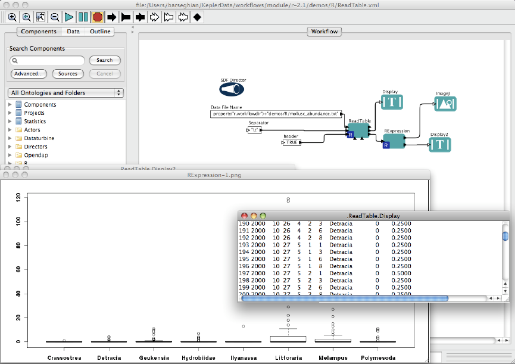The height and width of the screenshot is (364, 515).
Task: Add a relation using the black diamond icon
Action: tap(197, 17)
